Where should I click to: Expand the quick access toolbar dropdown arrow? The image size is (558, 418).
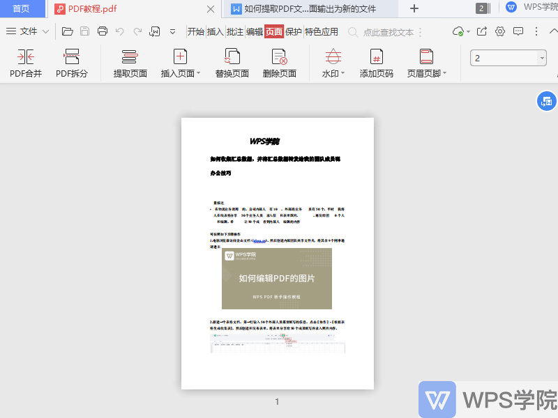click(172, 32)
